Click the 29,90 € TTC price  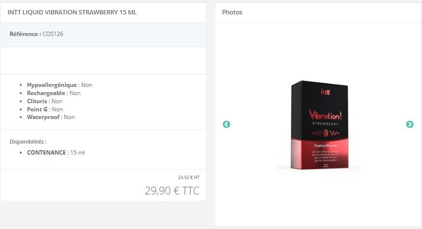172,191
